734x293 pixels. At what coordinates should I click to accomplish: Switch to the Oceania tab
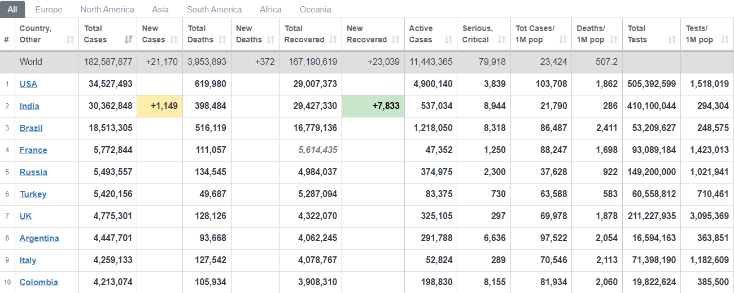coord(316,10)
